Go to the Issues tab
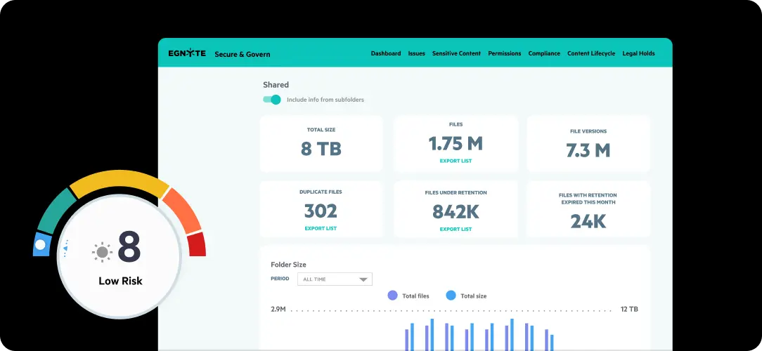 click(x=416, y=53)
